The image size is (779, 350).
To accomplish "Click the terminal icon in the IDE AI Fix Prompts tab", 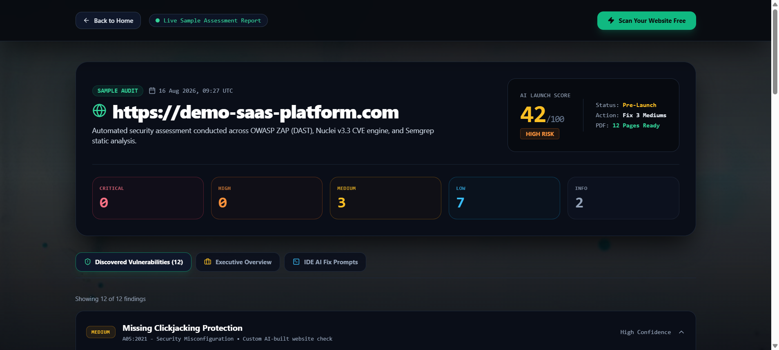I will click(x=296, y=262).
